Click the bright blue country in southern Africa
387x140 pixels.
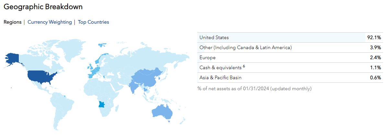click(102, 104)
